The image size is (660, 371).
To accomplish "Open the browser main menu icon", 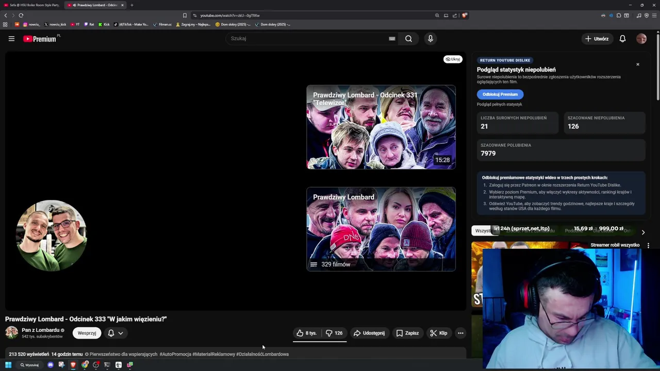I will [x=654, y=15].
